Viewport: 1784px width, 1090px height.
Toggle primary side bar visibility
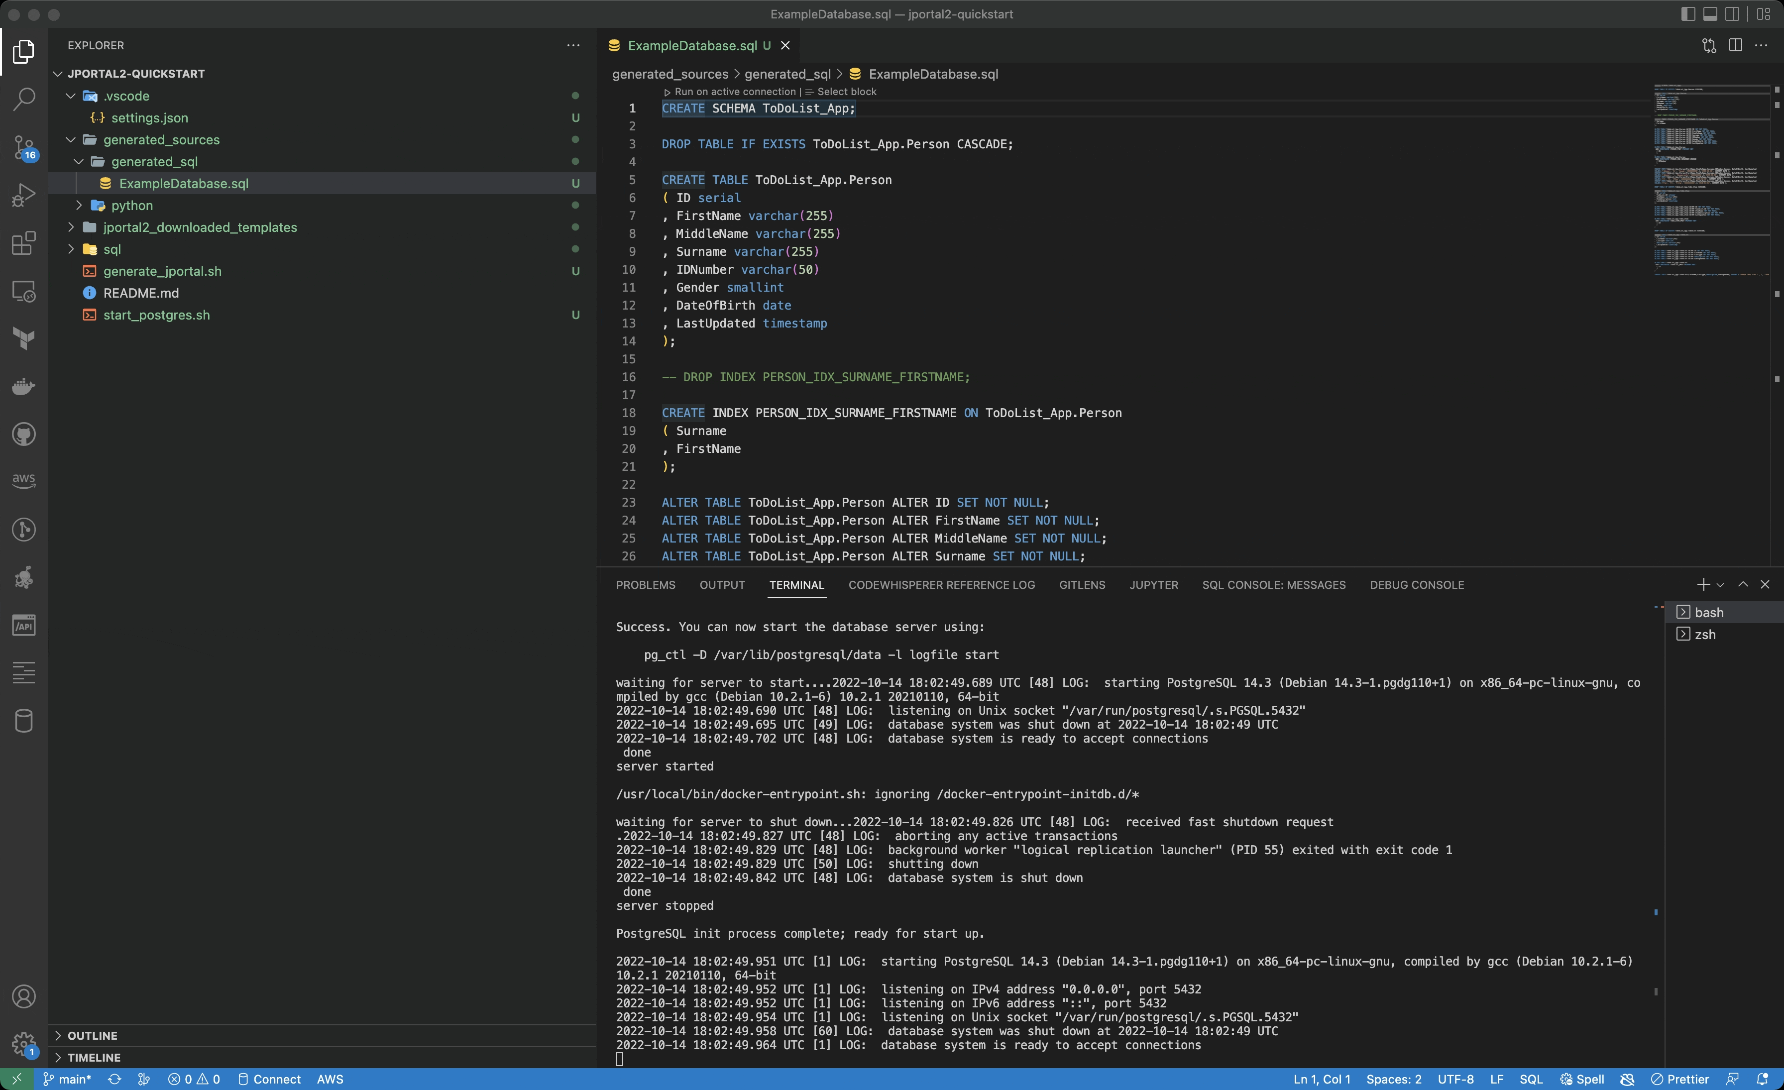[1688, 14]
